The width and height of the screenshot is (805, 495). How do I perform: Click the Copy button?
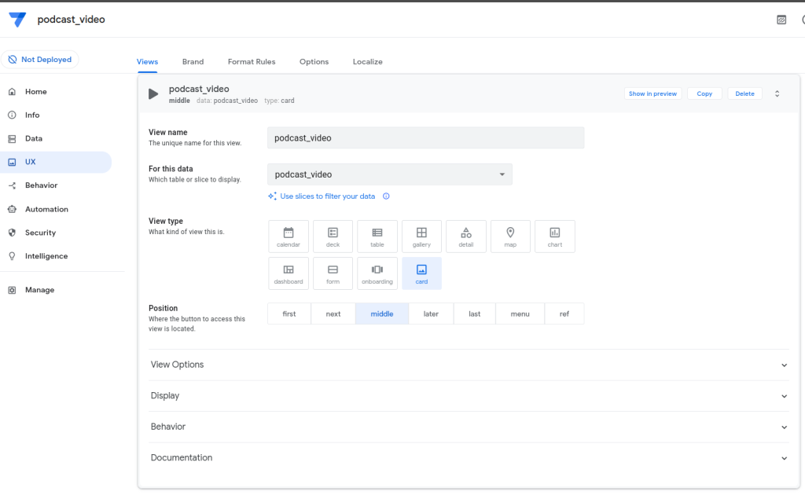[x=704, y=93]
